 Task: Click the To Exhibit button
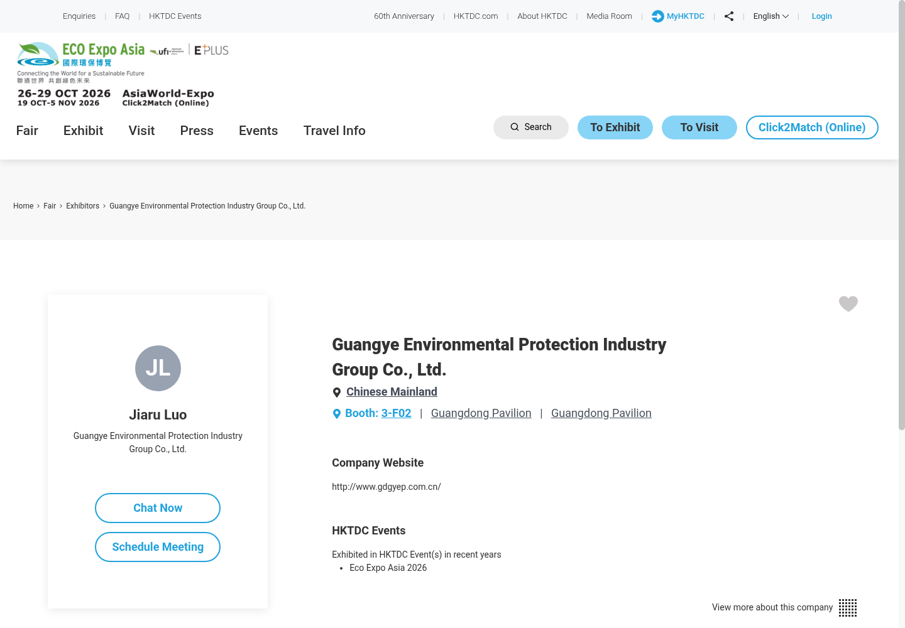615,127
